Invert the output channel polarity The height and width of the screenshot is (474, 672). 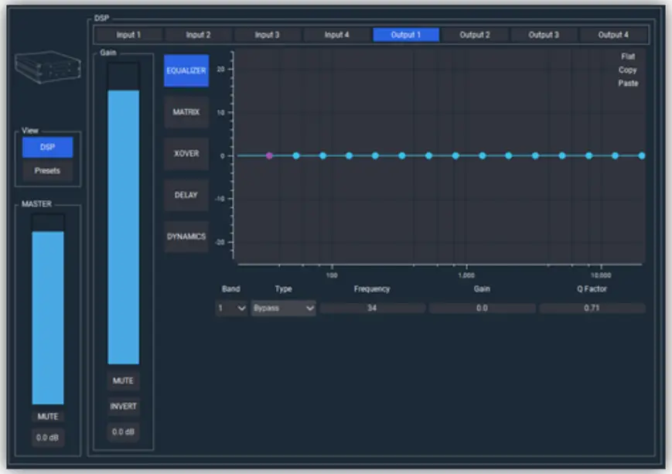124,406
